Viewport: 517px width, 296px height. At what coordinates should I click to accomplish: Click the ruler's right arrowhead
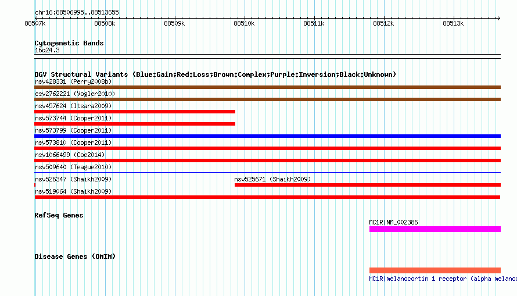[x=498, y=18]
